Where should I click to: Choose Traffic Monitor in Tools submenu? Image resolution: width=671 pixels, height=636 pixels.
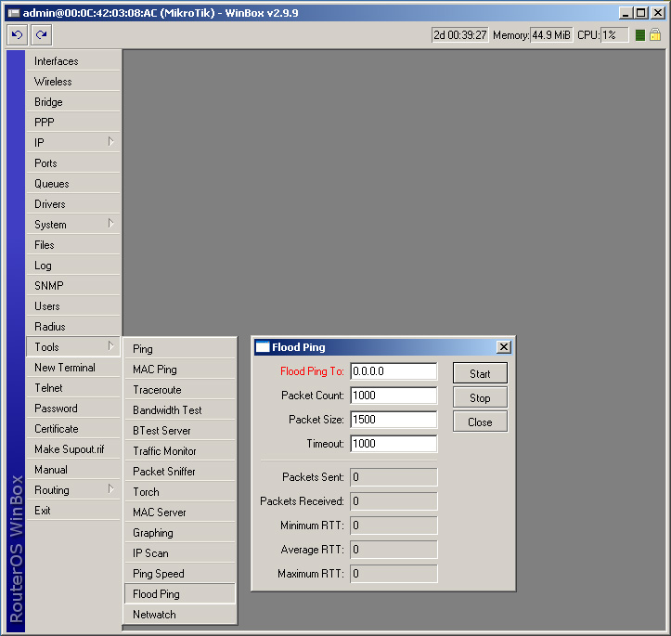[x=180, y=450]
